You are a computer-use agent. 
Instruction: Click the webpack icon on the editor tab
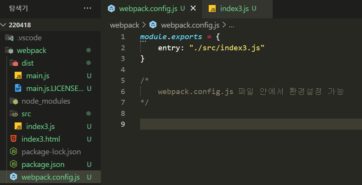(x=112, y=9)
